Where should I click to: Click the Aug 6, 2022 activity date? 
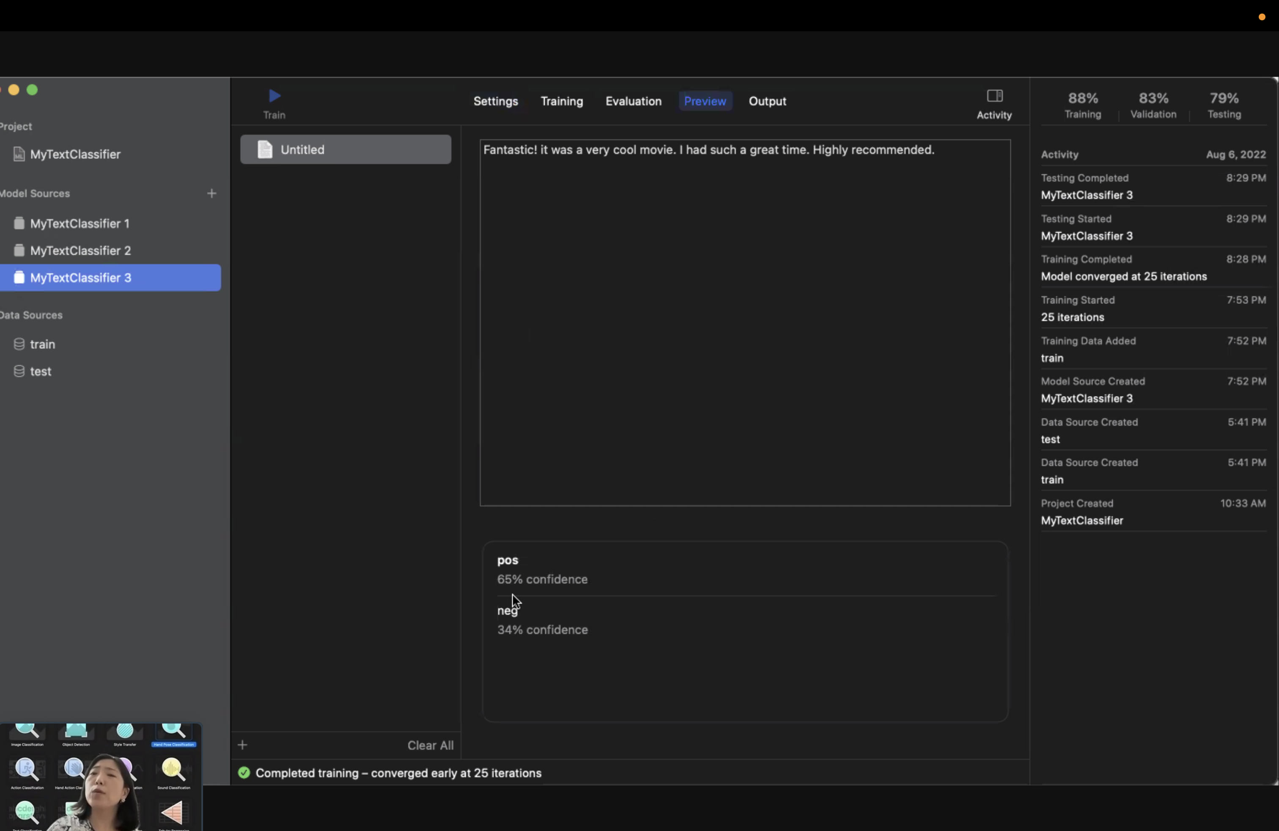(1235, 155)
